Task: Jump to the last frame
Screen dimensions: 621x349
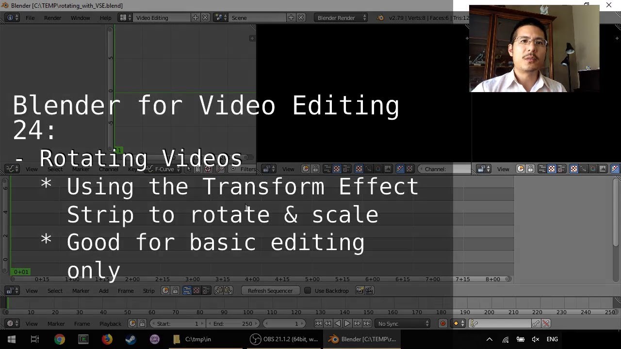Action: coord(367,323)
